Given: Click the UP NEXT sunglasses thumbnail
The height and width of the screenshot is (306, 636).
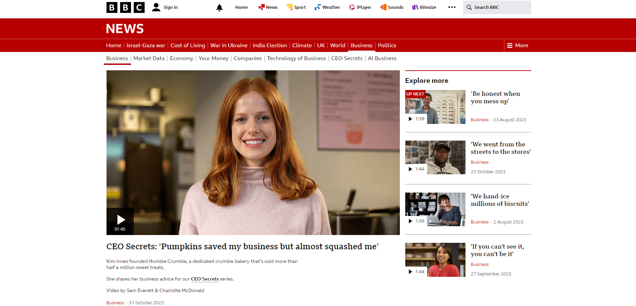Looking at the screenshot, I should pyautogui.click(x=435, y=107).
